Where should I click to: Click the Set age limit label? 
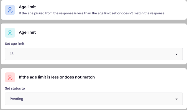15,44
